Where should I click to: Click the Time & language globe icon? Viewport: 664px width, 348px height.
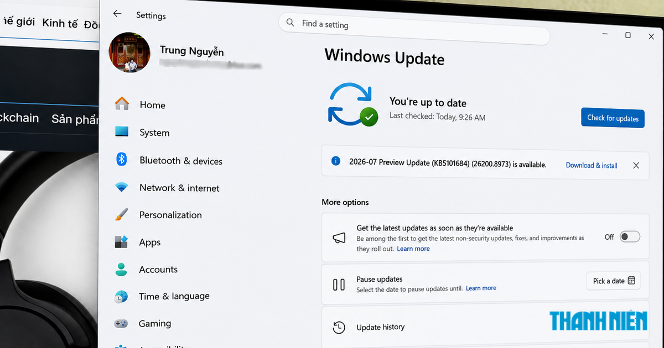(x=121, y=296)
